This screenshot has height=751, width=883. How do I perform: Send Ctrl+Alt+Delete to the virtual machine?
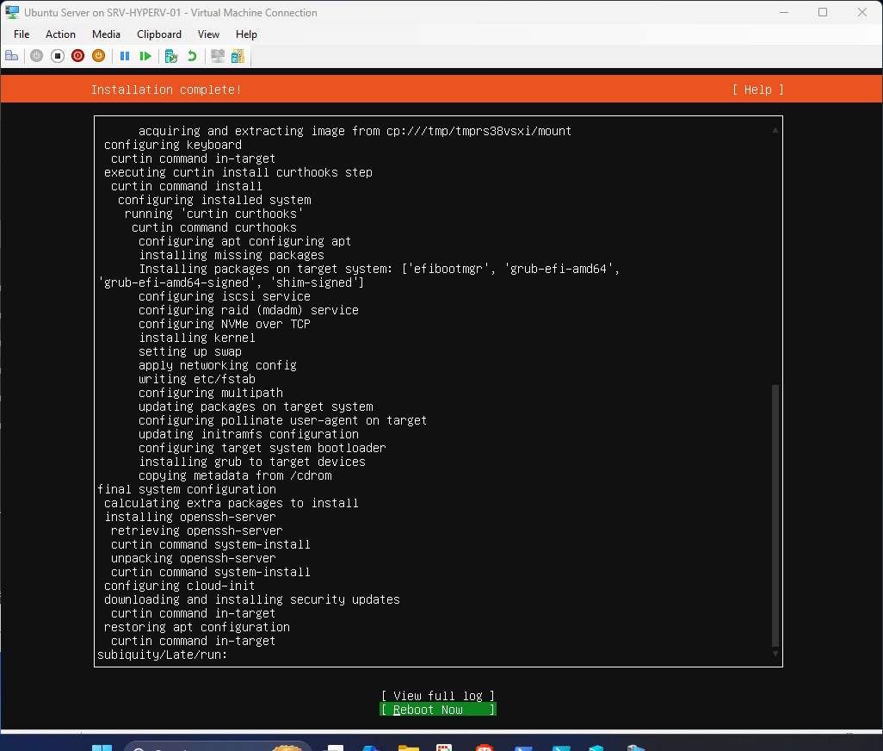(12, 55)
